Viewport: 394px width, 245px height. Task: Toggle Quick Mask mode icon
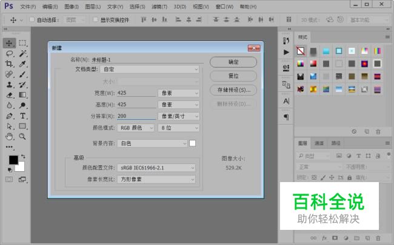(9, 179)
